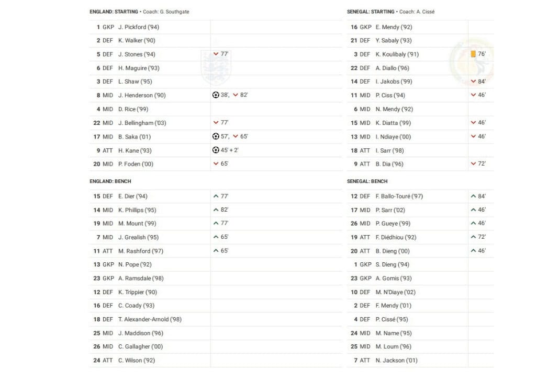Viewport: 559px width, 372px height.
Task: Click the green sub-on arrow for E. Dier
Action: point(216,196)
